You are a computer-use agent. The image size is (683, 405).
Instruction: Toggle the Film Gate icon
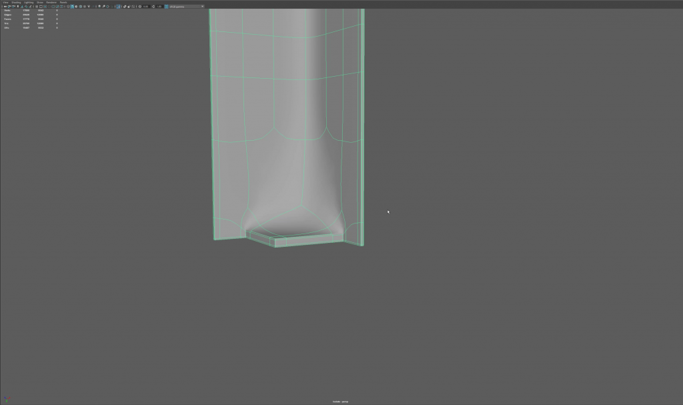pos(41,7)
